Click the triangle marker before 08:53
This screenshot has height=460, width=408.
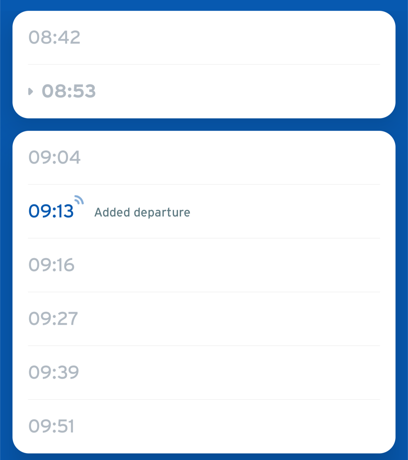(x=30, y=91)
